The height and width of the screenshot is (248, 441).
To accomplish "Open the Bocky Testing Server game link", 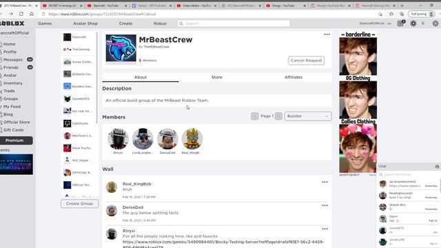I will [223, 244].
